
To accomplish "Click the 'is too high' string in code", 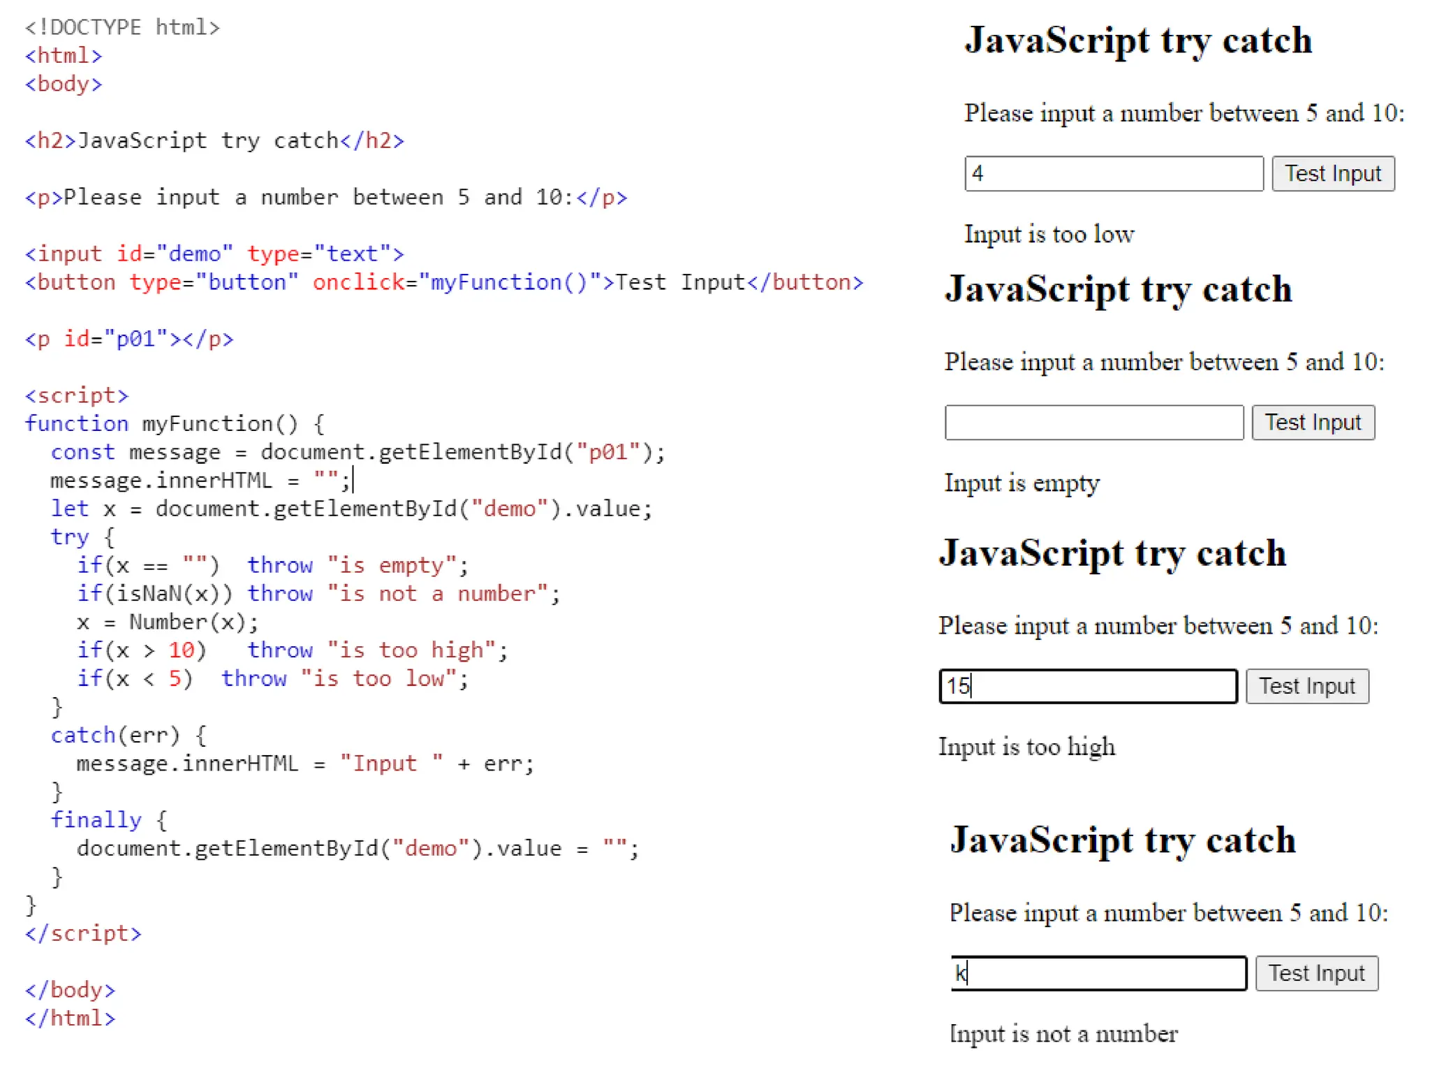I will 411,650.
